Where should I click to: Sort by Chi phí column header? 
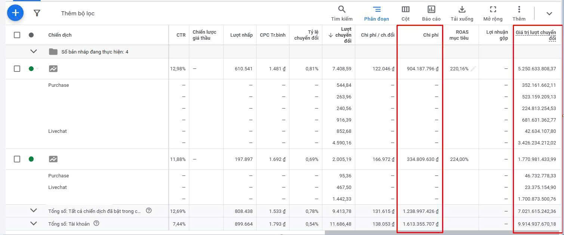click(x=431, y=35)
